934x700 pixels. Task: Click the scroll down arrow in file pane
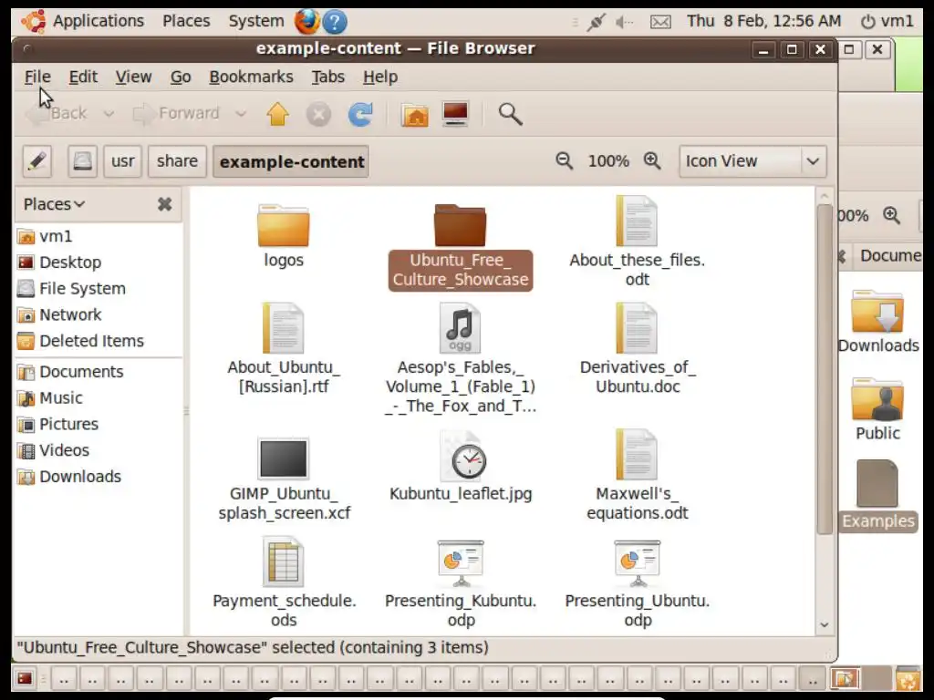(x=825, y=624)
